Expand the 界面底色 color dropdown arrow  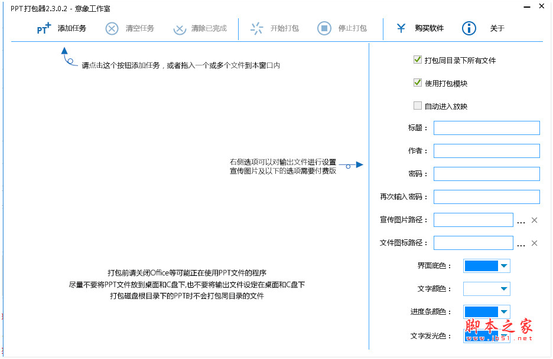[505, 266]
